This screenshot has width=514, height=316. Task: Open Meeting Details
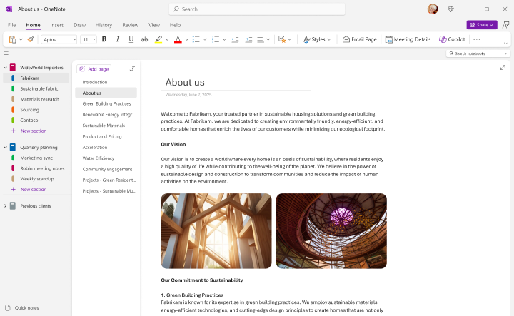point(408,39)
